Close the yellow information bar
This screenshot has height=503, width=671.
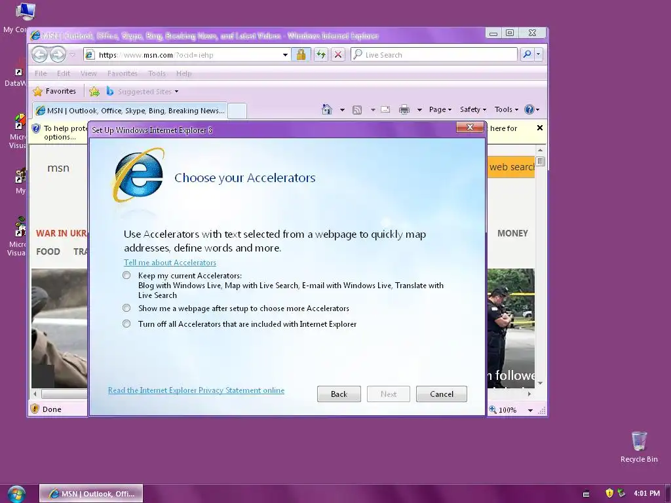coord(540,128)
